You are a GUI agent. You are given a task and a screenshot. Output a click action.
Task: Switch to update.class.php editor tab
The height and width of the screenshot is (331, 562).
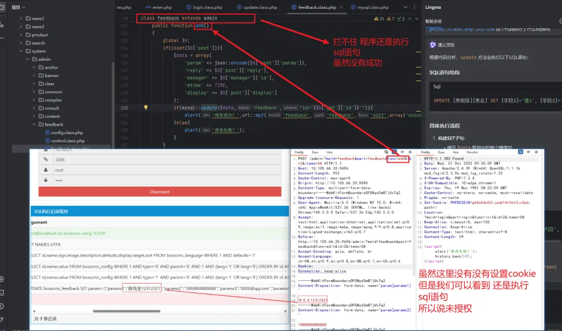coord(257,7)
